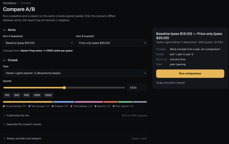Viewport: 229px width, 144px height.
Task: Click the 'one at a time' value
Action: click(178, 59)
